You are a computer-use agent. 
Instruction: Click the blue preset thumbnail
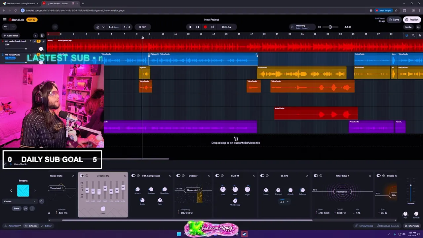[x=23, y=191]
